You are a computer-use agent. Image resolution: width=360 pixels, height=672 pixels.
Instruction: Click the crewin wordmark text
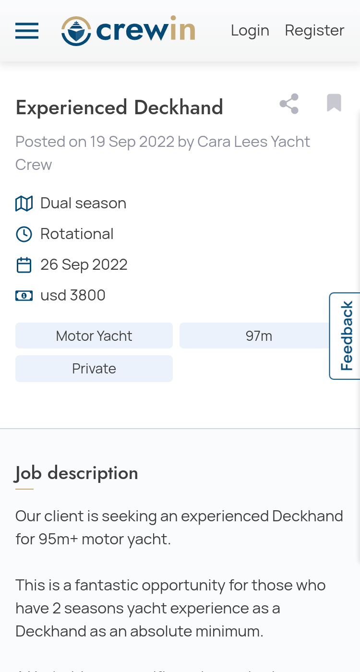(x=145, y=31)
